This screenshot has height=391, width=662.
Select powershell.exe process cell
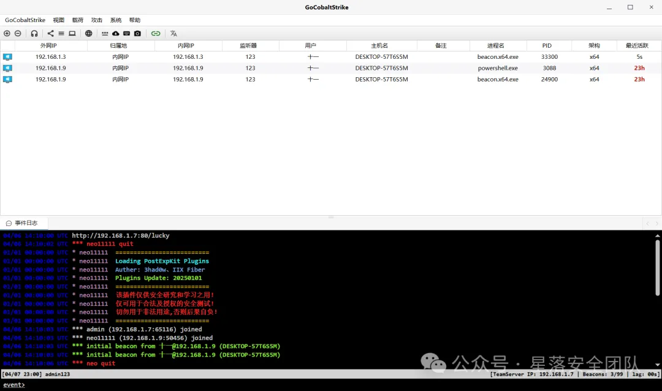(498, 68)
